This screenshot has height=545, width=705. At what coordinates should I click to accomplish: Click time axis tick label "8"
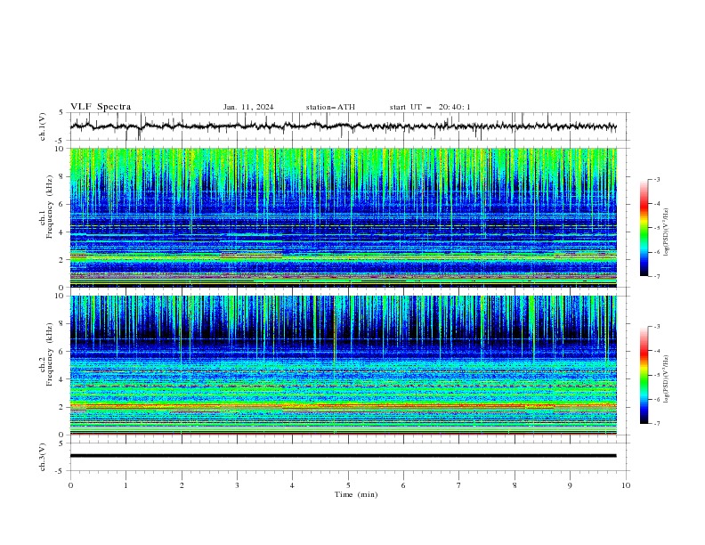pos(515,485)
